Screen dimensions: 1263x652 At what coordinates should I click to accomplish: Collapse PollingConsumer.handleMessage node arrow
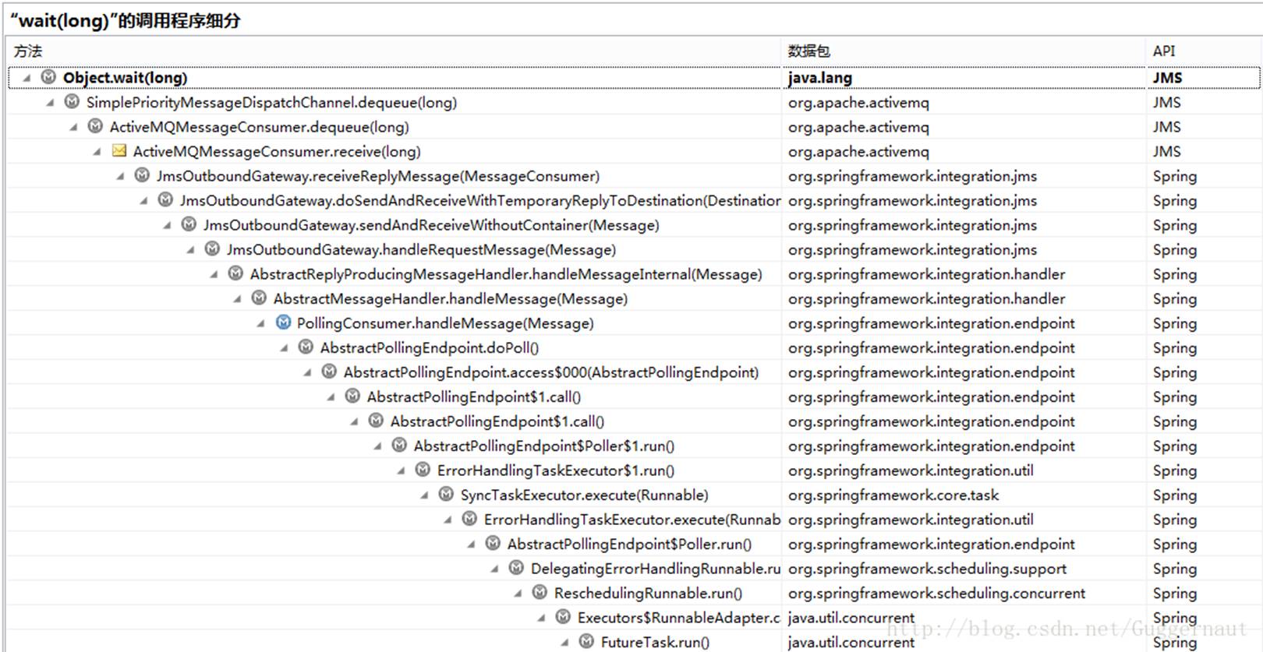tap(261, 323)
